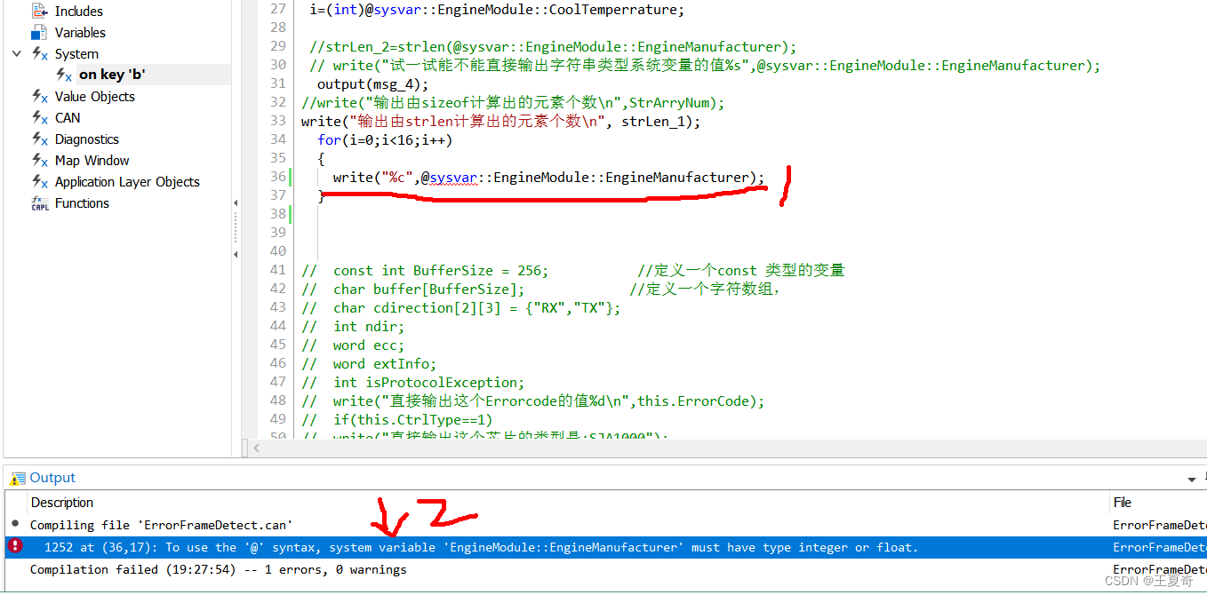Click the Output panel icon
This screenshot has height=595, width=1207.
[x=18, y=478]
